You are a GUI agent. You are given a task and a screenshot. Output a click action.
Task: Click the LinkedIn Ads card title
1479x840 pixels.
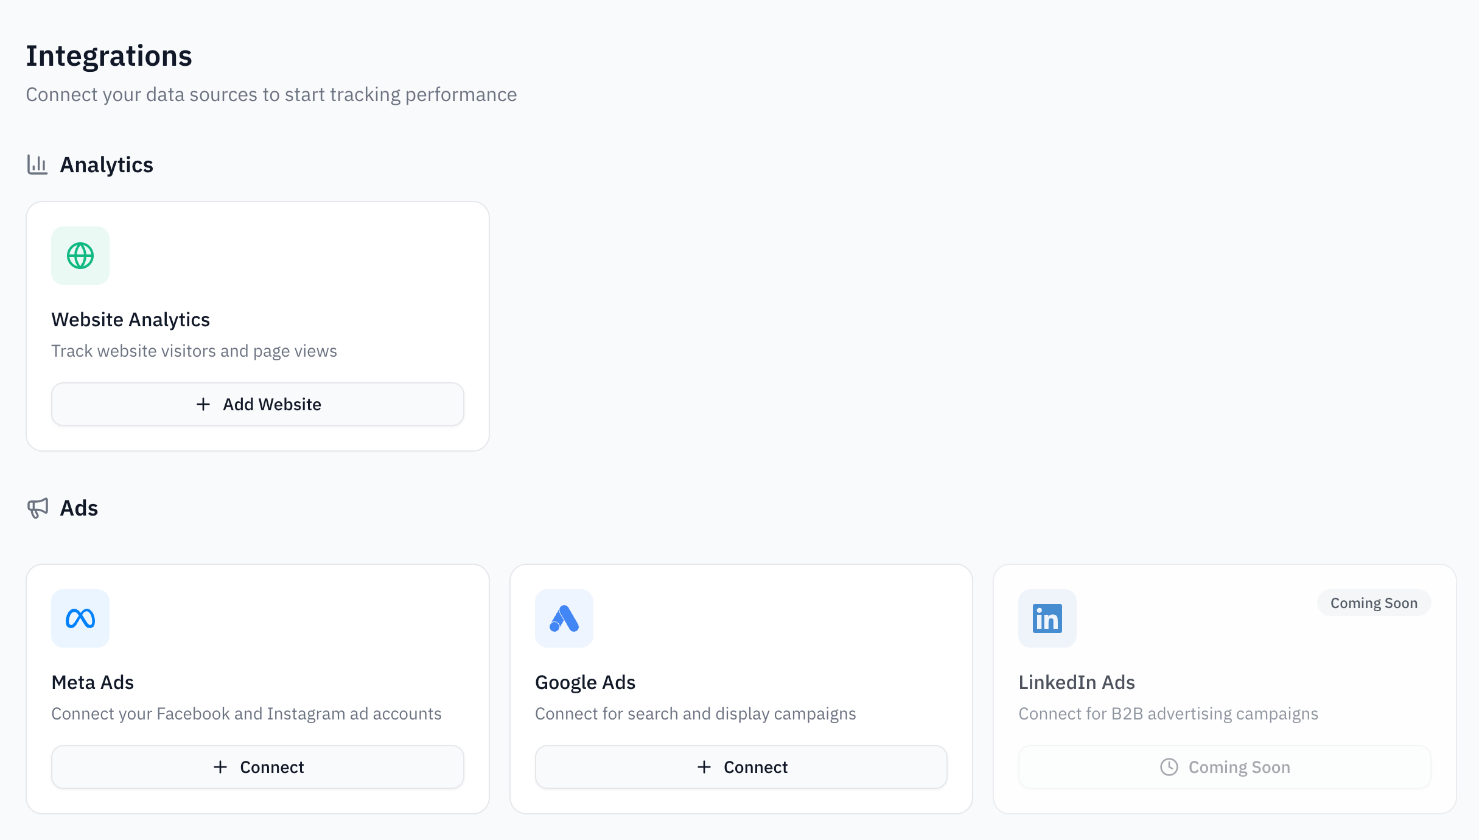1076,682
